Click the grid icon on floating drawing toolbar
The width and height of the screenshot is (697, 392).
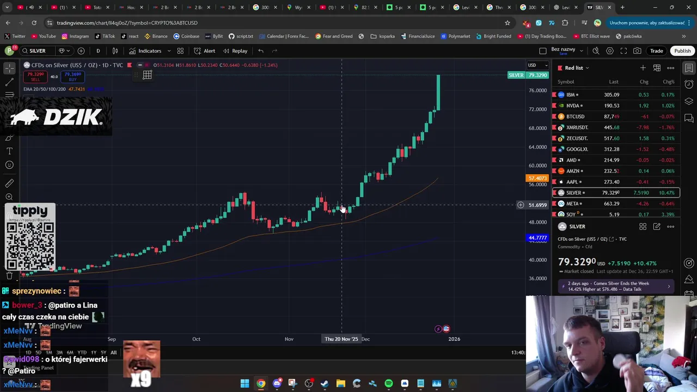[147, 75]
